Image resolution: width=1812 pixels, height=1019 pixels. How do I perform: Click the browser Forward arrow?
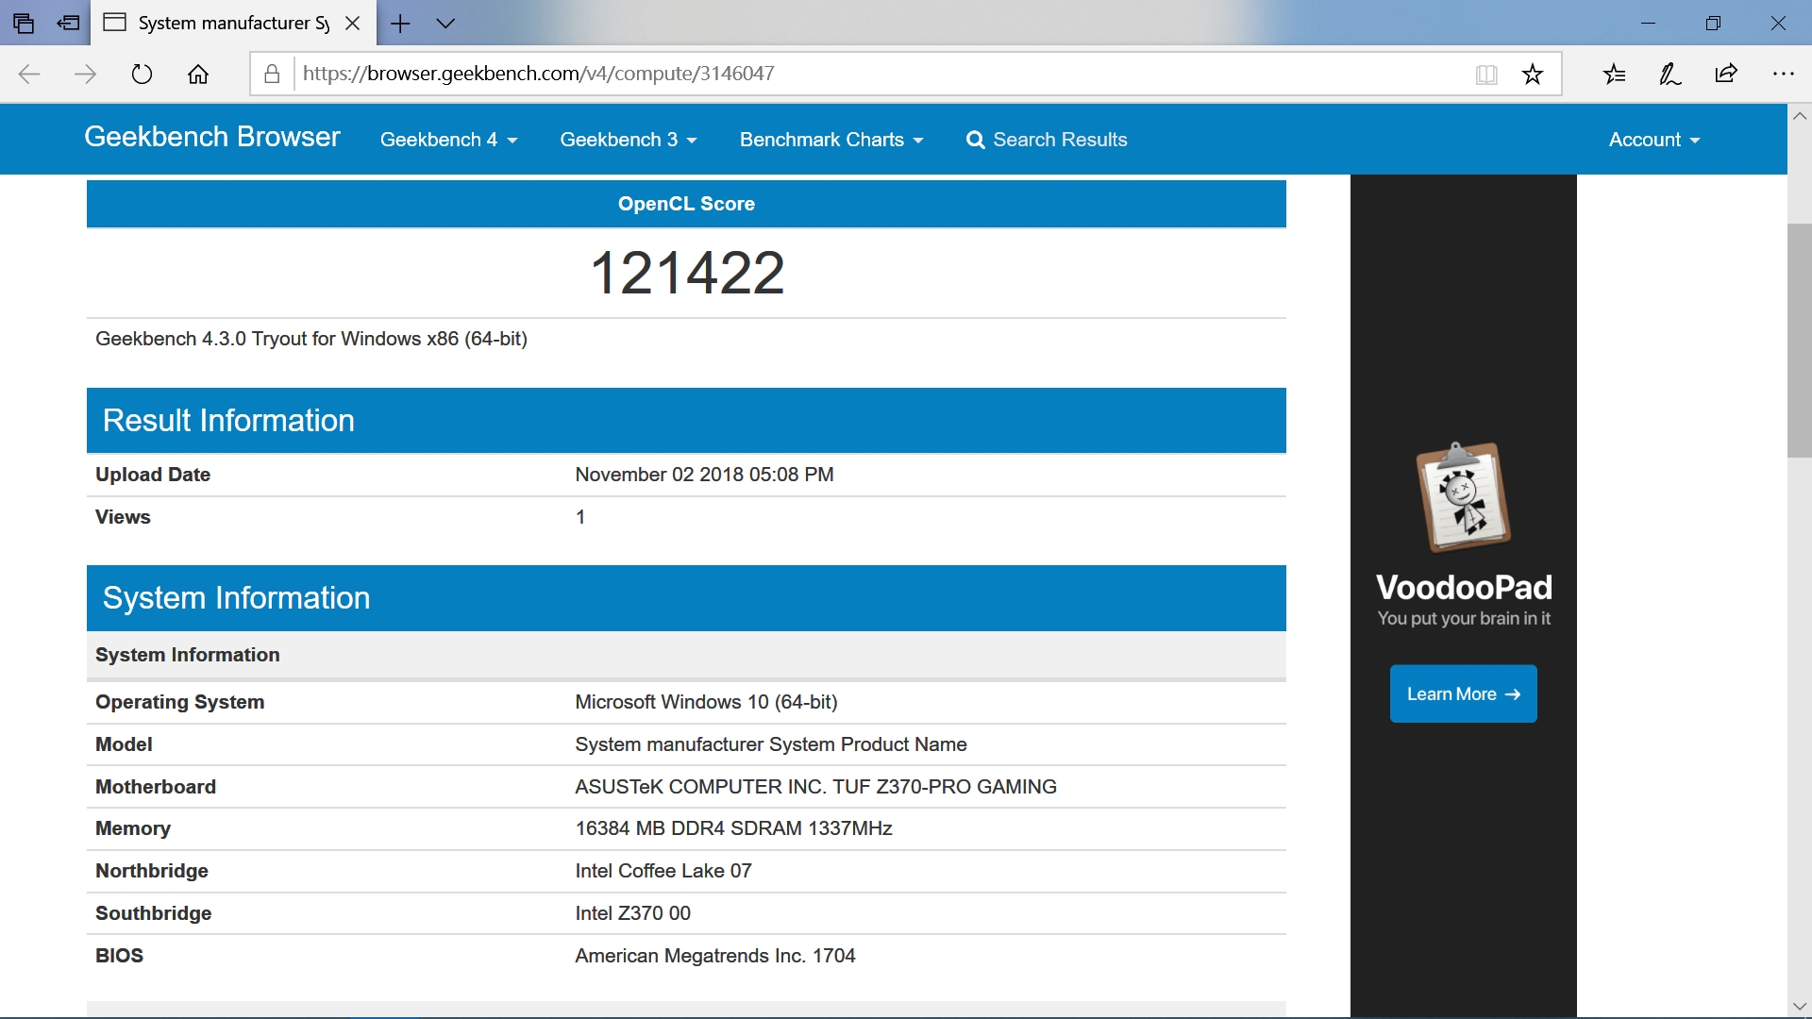point(85,75)
